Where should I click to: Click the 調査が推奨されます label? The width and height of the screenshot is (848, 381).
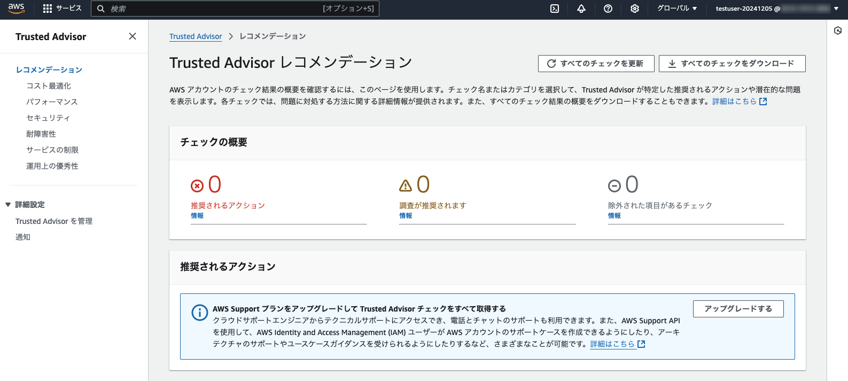click(433, 206)
